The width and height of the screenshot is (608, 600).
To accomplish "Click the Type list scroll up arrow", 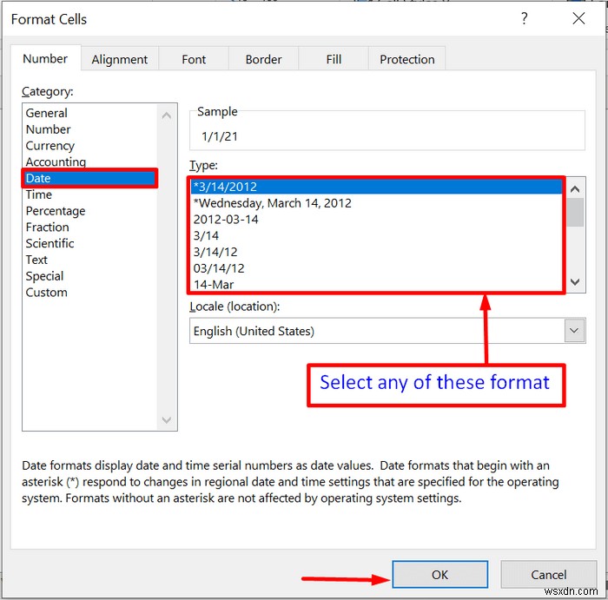I will [x=575, y=188].
